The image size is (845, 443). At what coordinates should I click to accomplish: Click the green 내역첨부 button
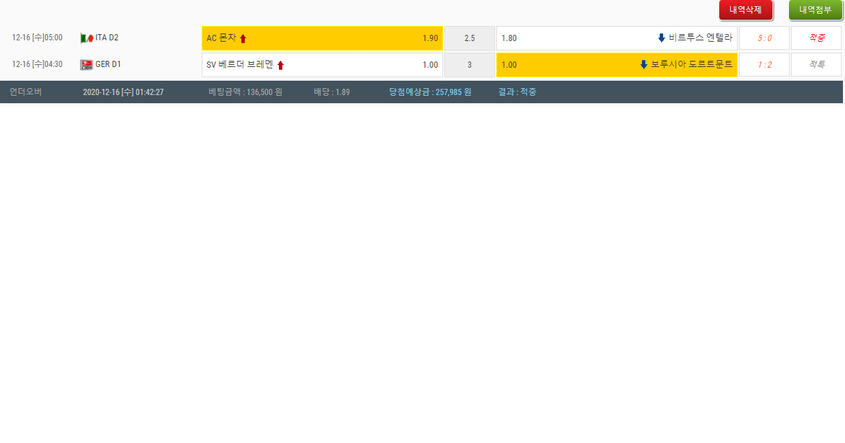click(815, 10)
